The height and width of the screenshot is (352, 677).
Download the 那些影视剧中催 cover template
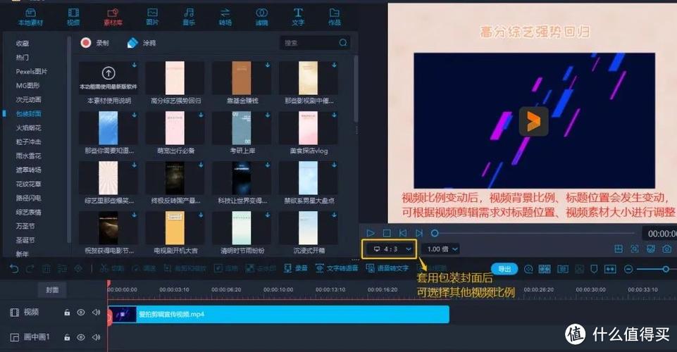coord(334,65)
